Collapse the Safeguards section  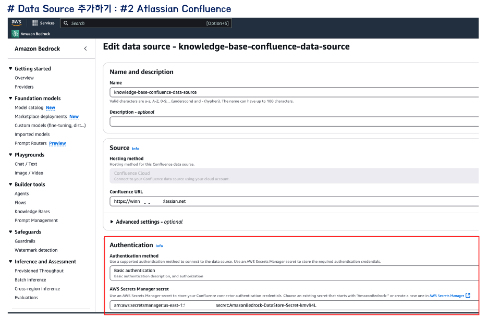(x=10, y=232)
